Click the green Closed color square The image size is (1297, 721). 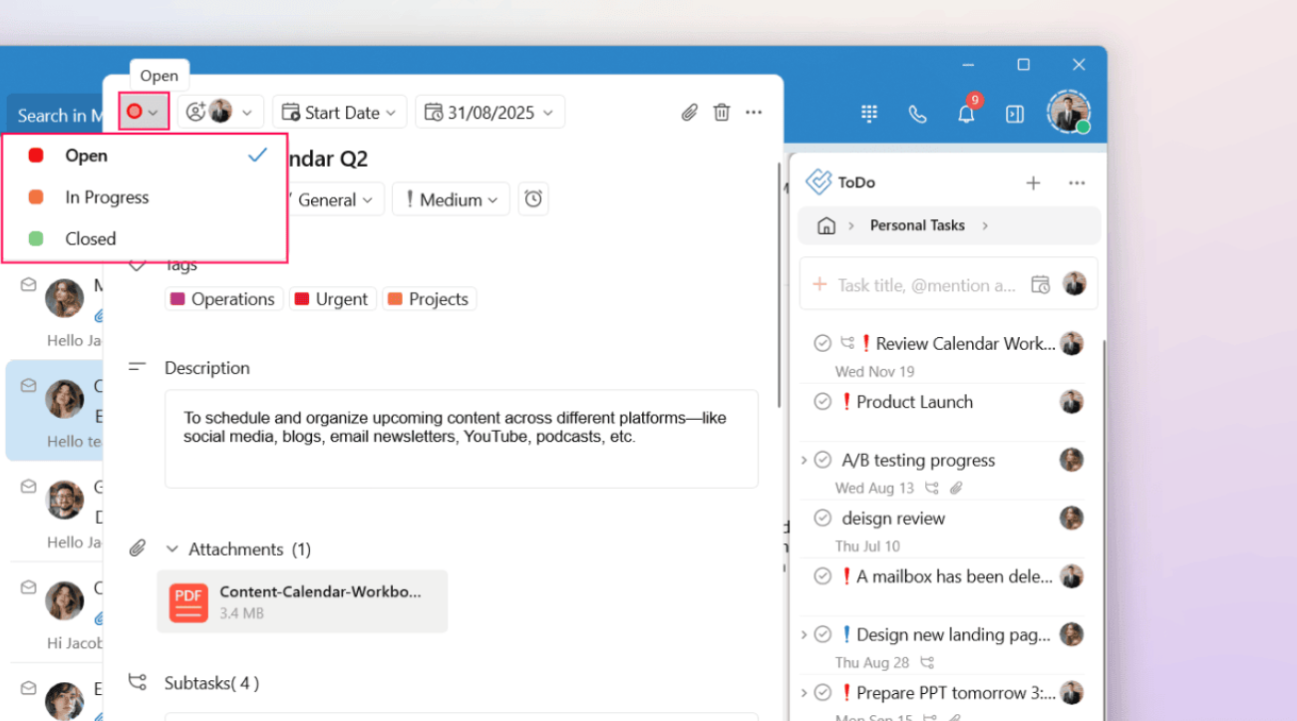pyautogui.click(x=36, y=239)
